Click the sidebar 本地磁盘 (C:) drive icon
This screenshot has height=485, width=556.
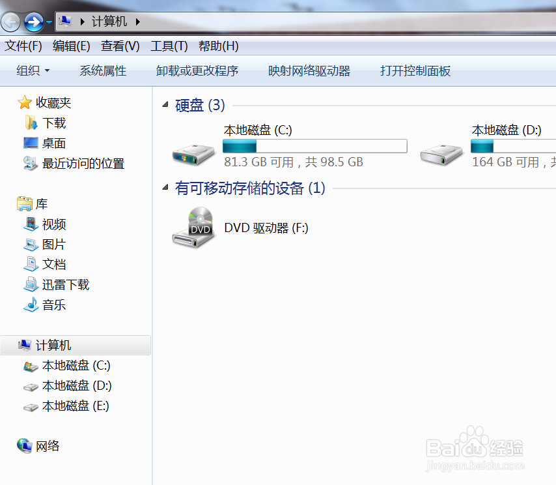[31, 366]
